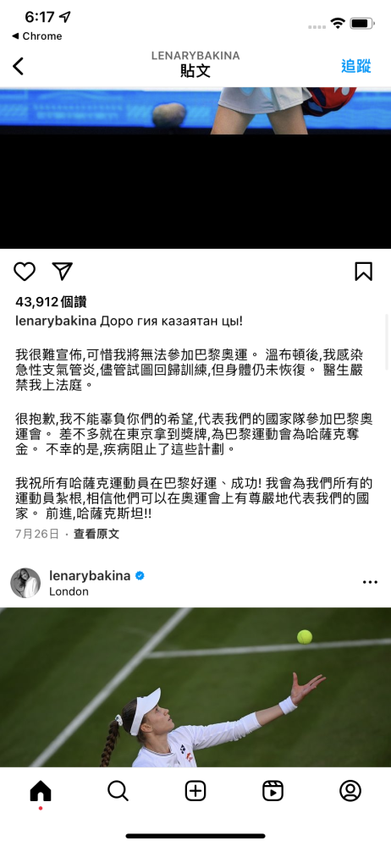Save post with bookmark icon
391x846 pixels.
point(363,272)
